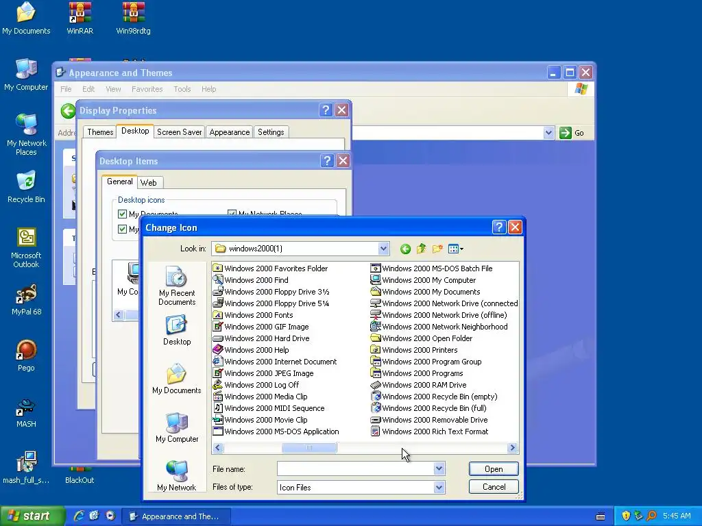Expand the Look in folder dropdown

click(383, 249)
